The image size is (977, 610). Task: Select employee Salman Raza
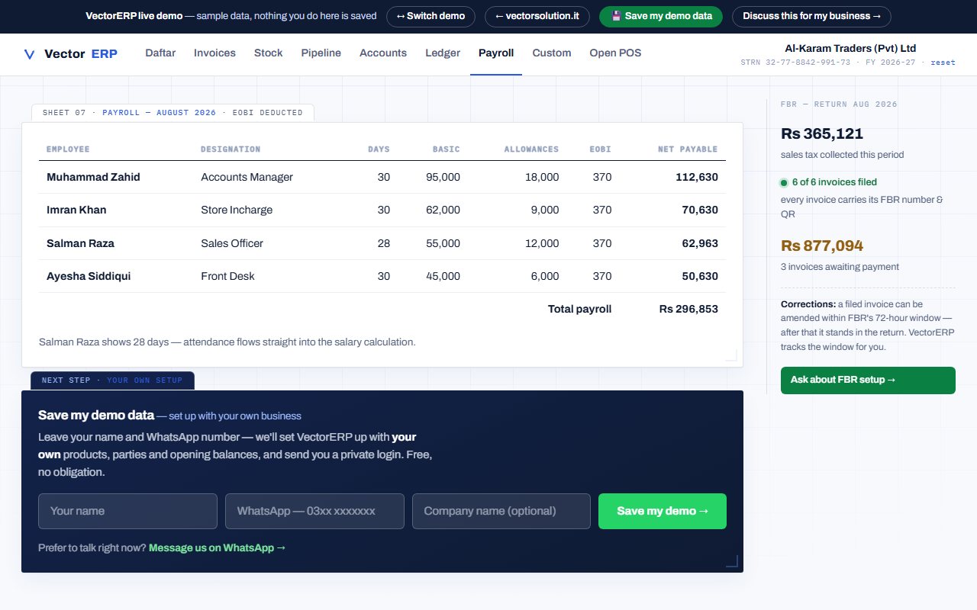(x=80, y=243)
